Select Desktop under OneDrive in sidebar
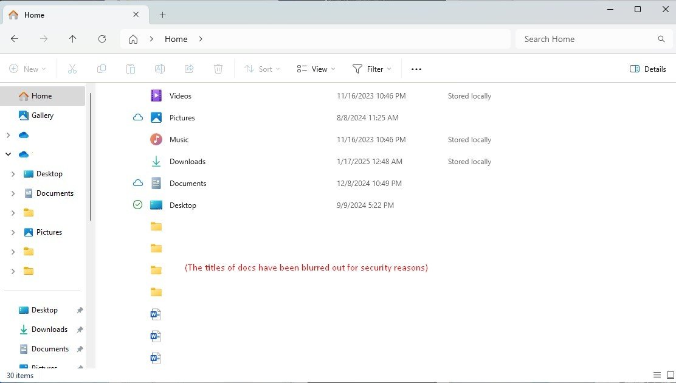Image resolution: width=676 pixels, height=383 pixels. (x=49, y=174)
